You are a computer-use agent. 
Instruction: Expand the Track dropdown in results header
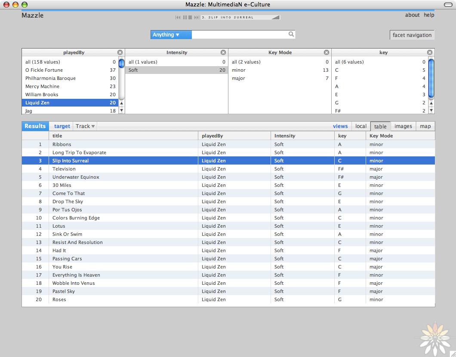(x=85, y=126)
